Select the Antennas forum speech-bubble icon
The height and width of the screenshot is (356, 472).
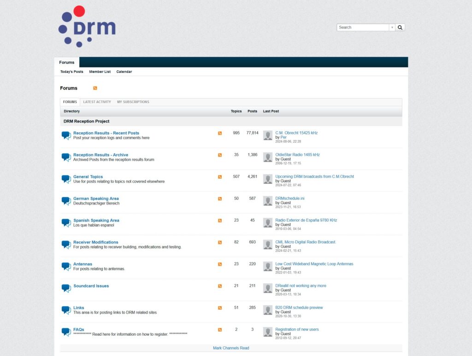pyautogui.click(x=66, y=266)
